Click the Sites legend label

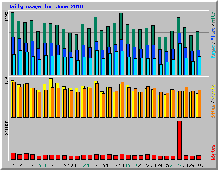tap(213, 111)
